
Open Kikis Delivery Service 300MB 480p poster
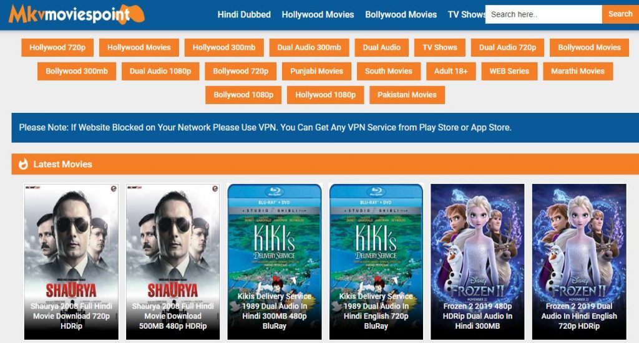coord(275,262)
